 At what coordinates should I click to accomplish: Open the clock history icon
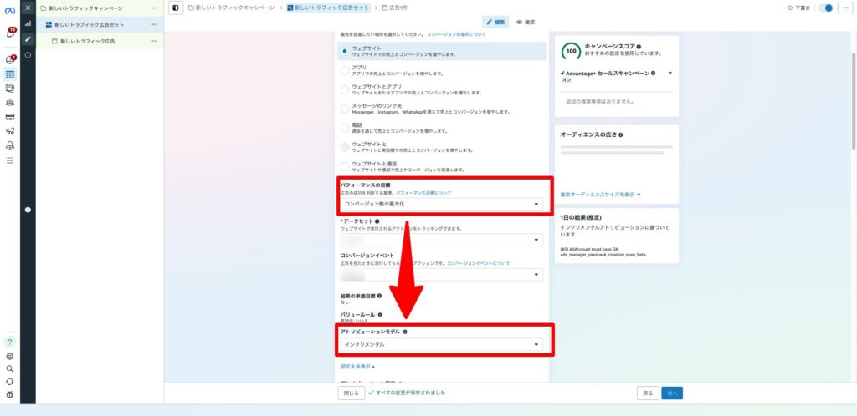[28, 55]
